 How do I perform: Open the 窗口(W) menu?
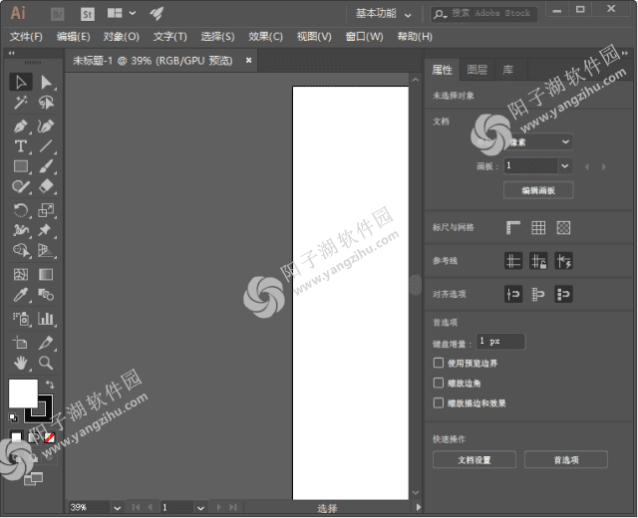tap(364, 37)
